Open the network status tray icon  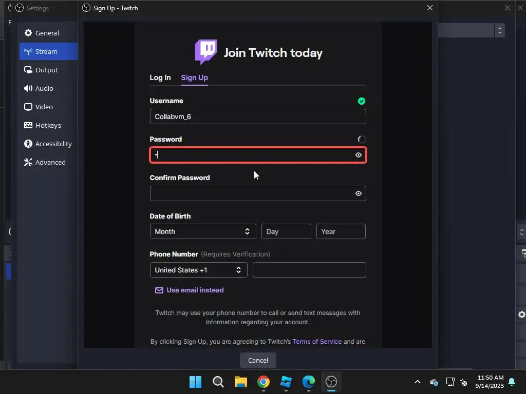click(x=450, y=382)
